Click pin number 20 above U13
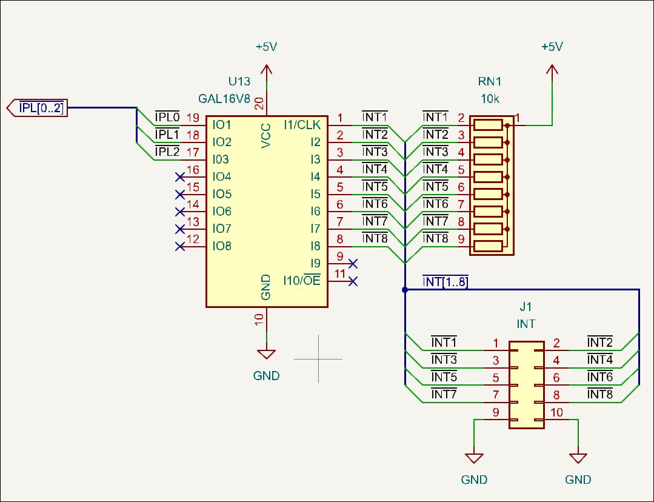Image resolution: width=654 pixels, height=502 pixels. coord(259,104)
